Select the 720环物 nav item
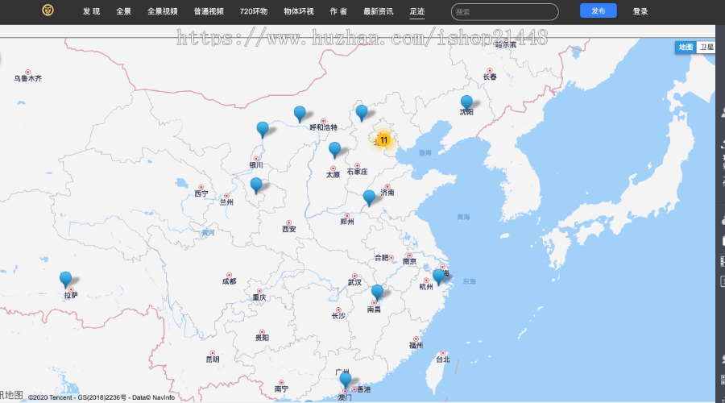This screenshot has height=403, width=725. coord(254,11)
